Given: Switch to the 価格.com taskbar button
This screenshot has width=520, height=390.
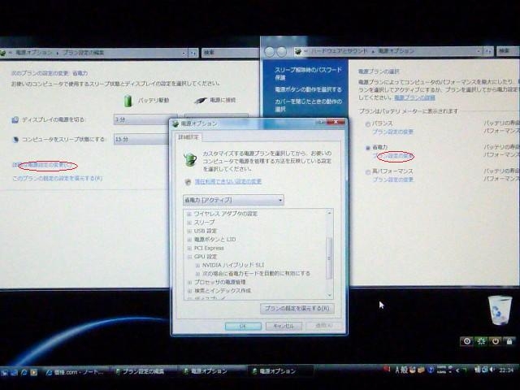Looking at the screenshot, I should [x=76, y=372].
